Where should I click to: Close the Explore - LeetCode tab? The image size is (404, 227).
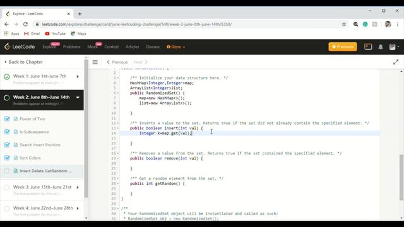69,14
